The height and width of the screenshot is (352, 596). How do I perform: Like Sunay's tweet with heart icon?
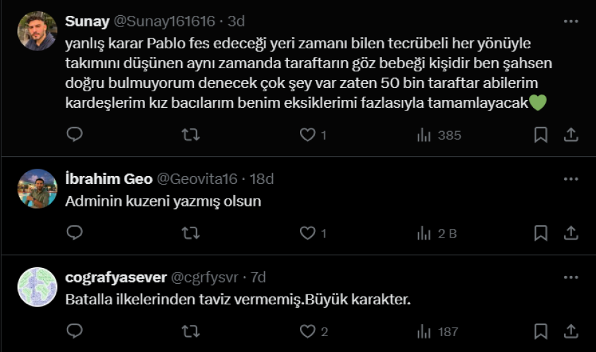pos(307,135)
